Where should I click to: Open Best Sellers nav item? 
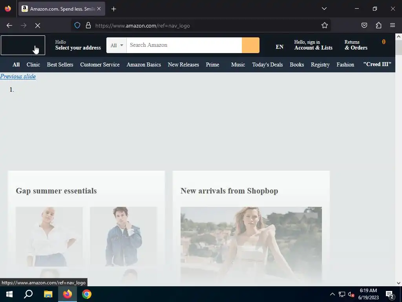60,64
